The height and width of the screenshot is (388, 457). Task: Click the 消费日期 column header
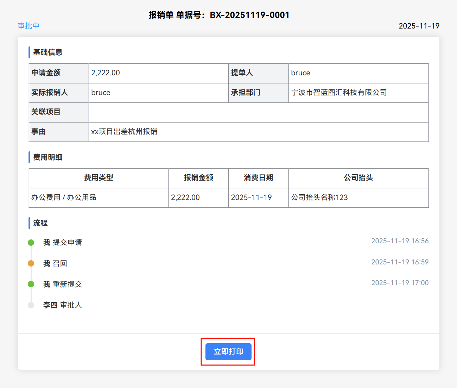258,178
